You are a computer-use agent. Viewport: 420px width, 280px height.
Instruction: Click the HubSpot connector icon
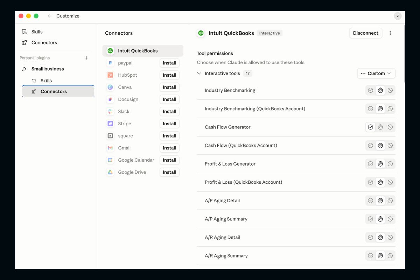[110, 75]
